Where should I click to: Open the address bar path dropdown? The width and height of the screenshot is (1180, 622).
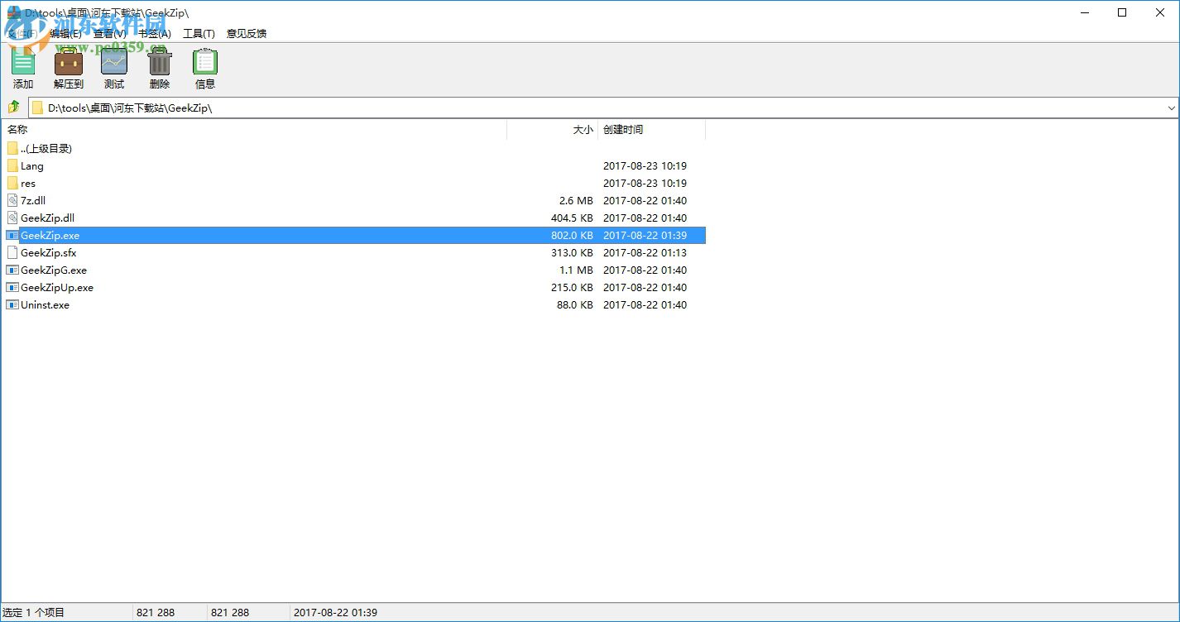point(1170,108)
